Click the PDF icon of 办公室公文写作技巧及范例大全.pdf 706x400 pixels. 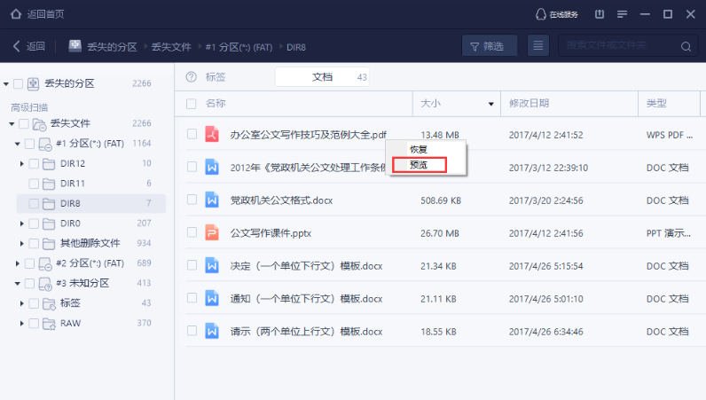212,135
